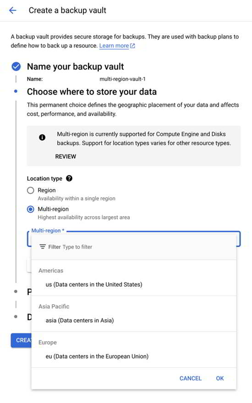Confirm selection with the OK button
Image resolution: width=252 pixels, height=403 pixels.
point(220,378)
